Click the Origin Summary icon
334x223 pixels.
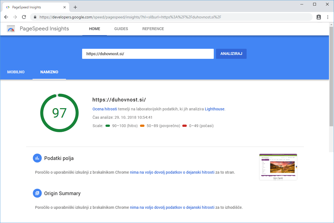click(x=37, y=193)
